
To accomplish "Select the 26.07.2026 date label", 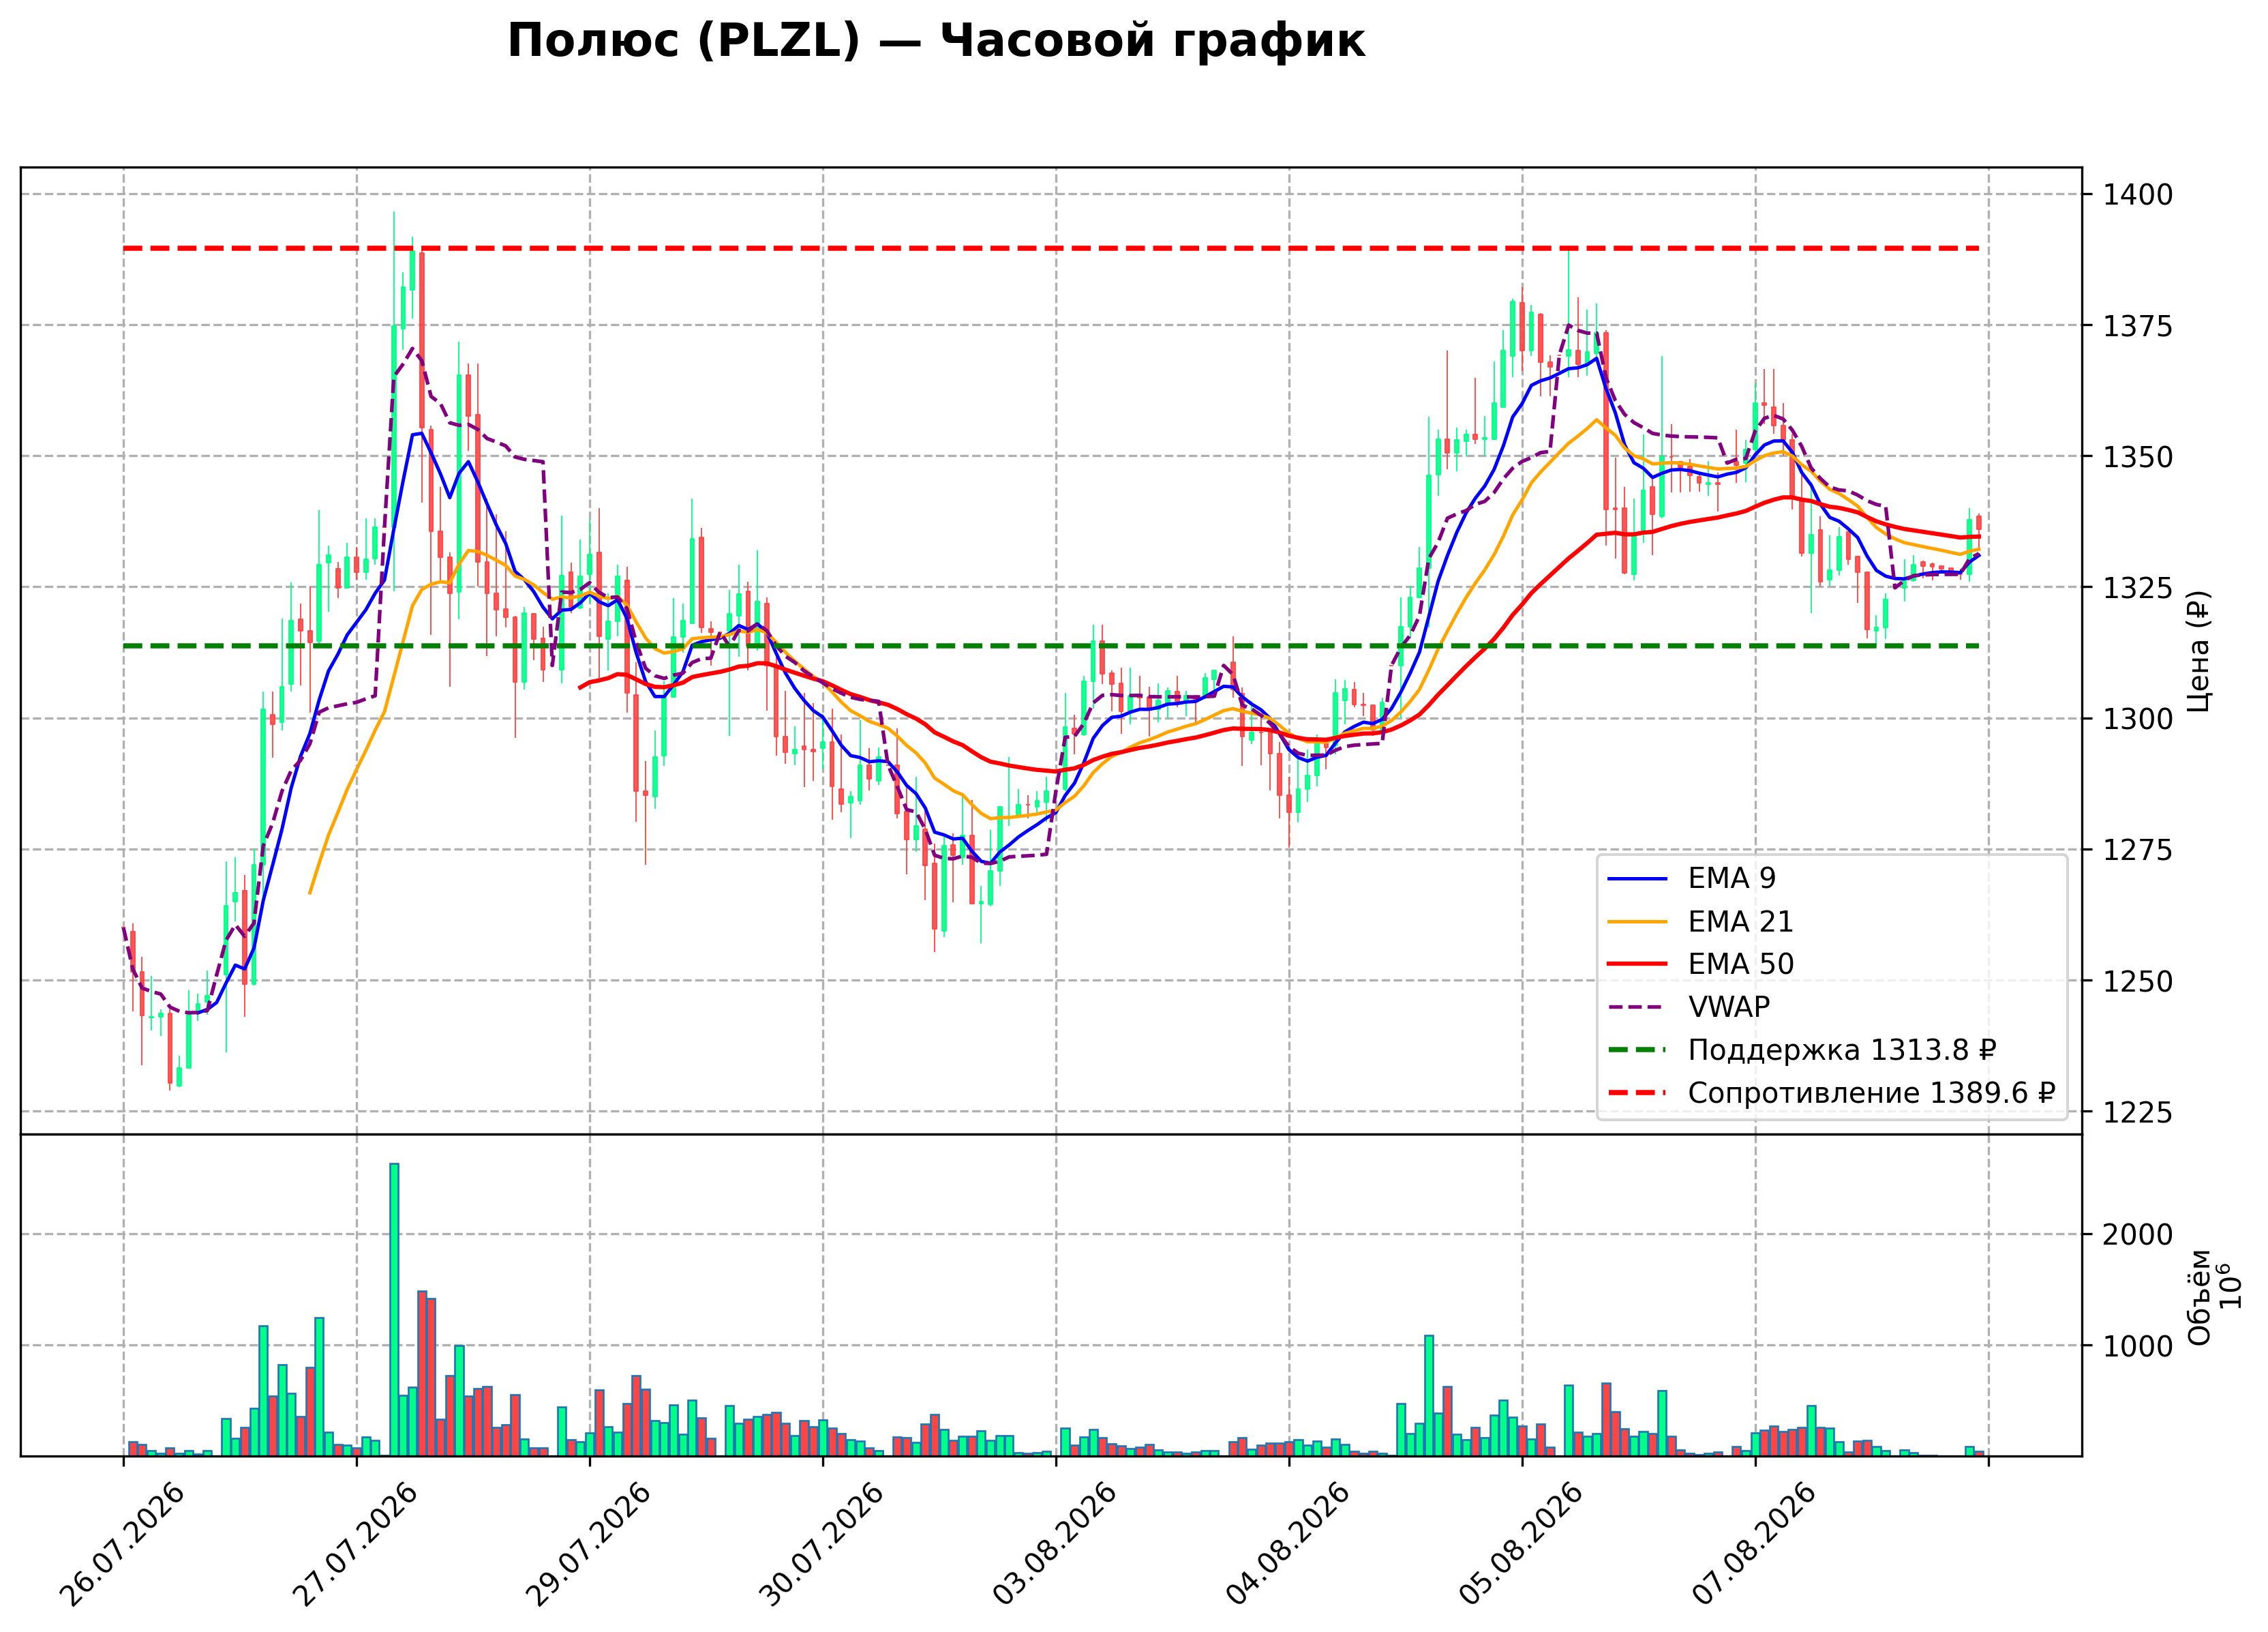I will (x=123, y=1545).
